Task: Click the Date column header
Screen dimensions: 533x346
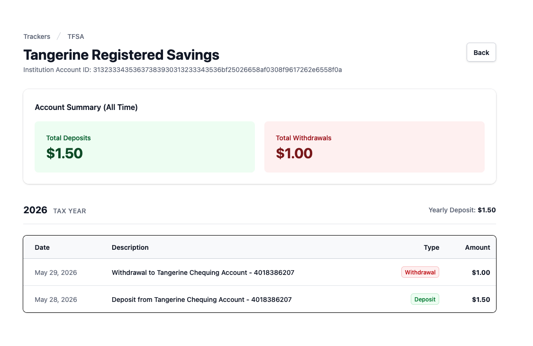Action: pyautogui.click(x=42, y=247)
